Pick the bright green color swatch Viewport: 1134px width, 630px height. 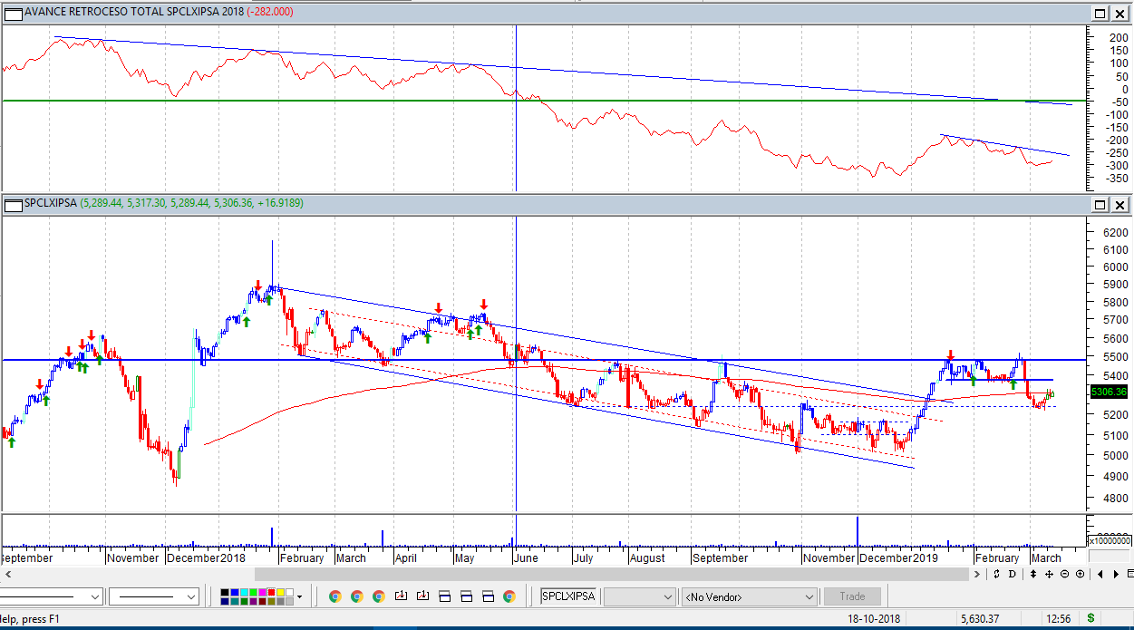click(253, 593)
